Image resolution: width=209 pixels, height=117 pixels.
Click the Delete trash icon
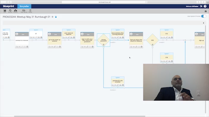click(30, 11)
